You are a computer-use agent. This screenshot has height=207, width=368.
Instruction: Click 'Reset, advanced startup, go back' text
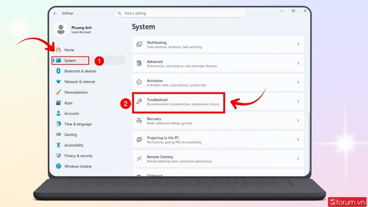(170, 123)
